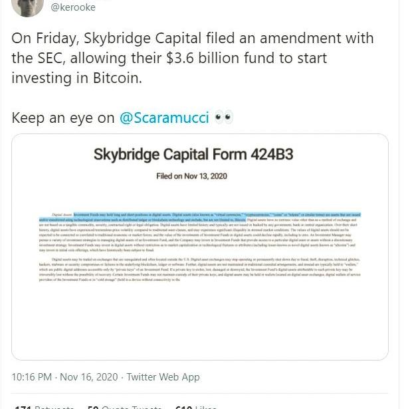Screen dimensions: 404x409
Task: Click the blank lower area of the embedded image card
Action: [199, 325]
